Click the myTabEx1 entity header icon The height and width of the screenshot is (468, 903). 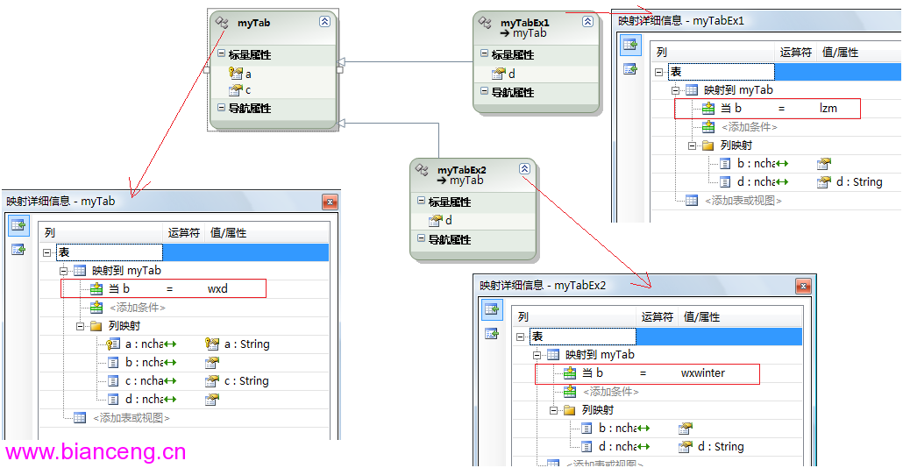pos(485,23)
